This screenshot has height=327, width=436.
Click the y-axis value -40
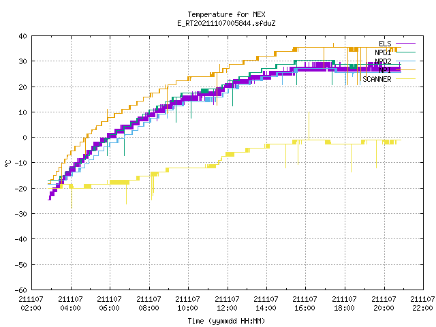pyautogui.click(x=21, y=239)
